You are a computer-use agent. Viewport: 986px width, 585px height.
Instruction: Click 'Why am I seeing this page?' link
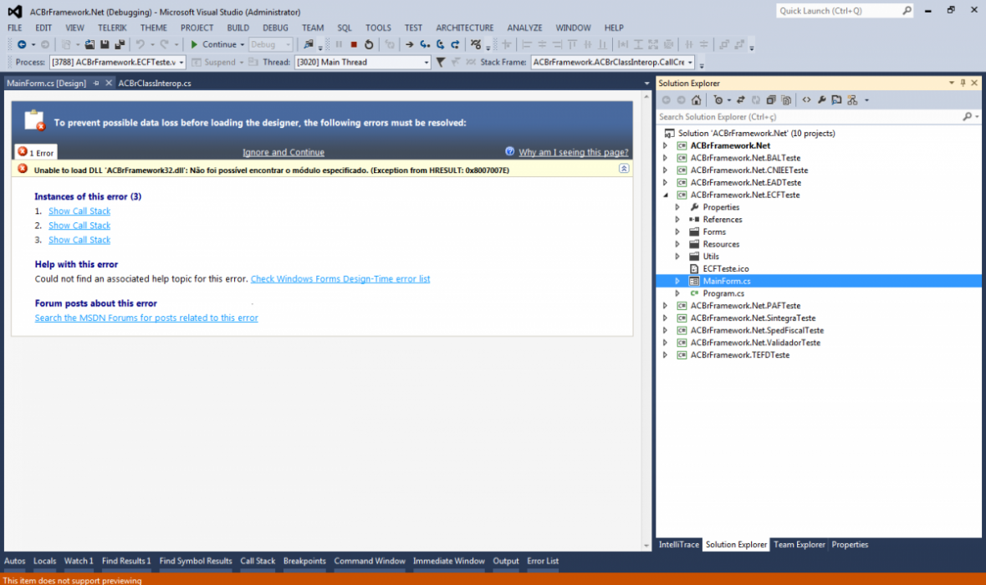574,152
